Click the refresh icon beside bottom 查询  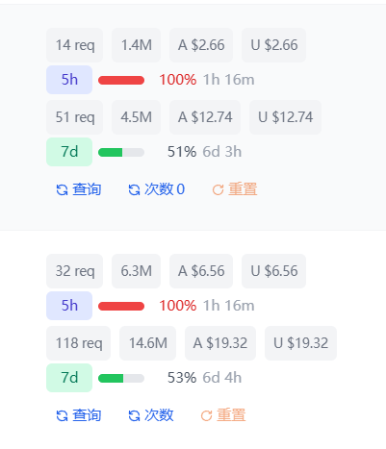click(x=62, y=415)
